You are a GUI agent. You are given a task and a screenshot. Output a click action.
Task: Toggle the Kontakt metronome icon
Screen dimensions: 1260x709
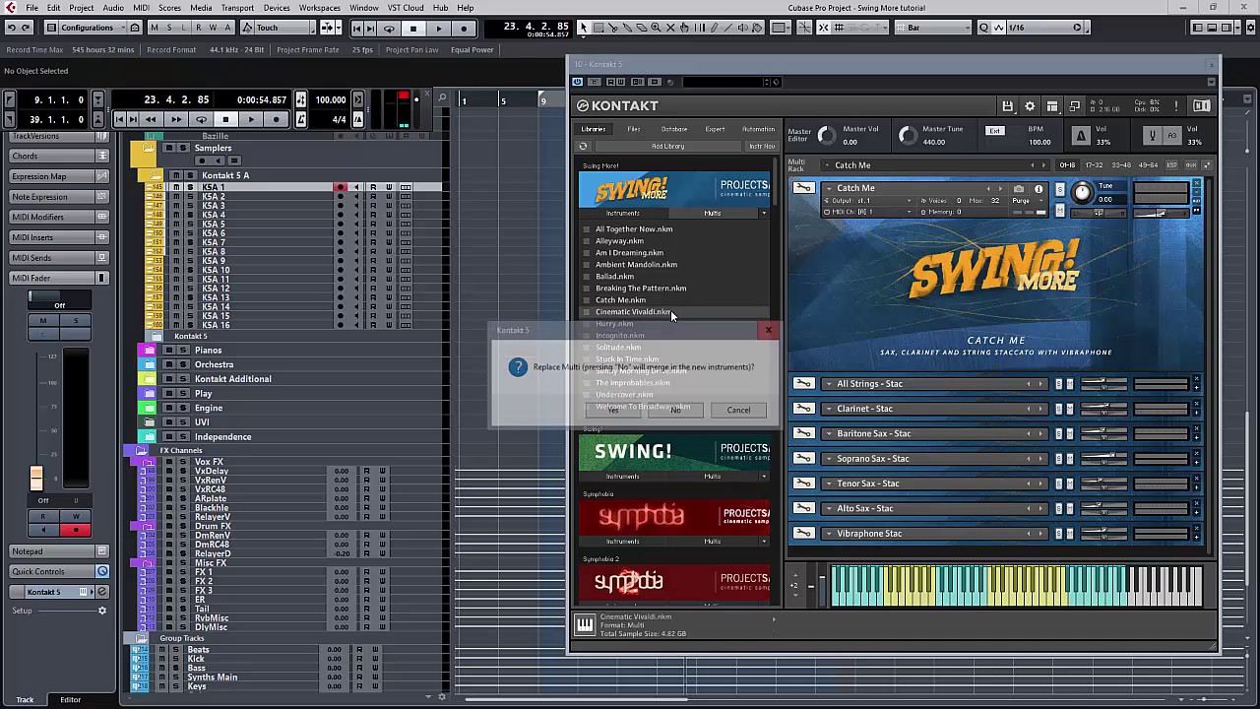1081,136
